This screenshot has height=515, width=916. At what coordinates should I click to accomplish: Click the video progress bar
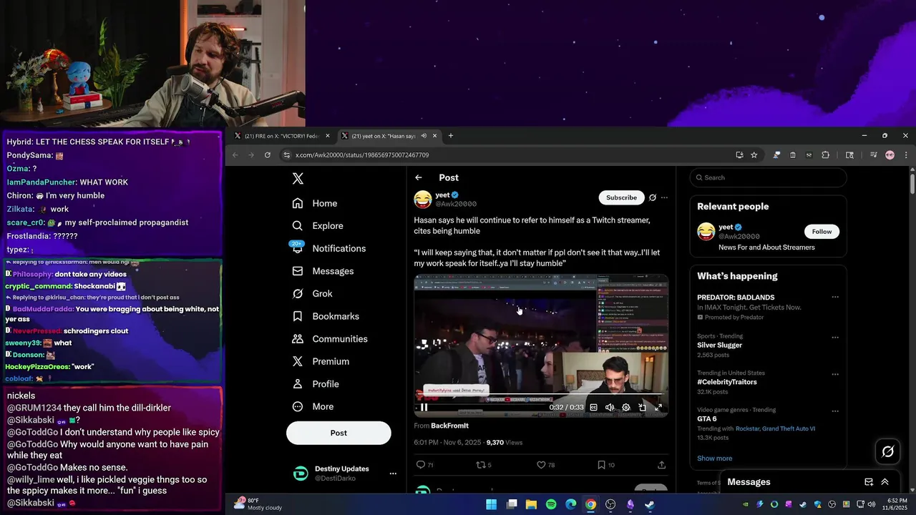click(541, 393)
